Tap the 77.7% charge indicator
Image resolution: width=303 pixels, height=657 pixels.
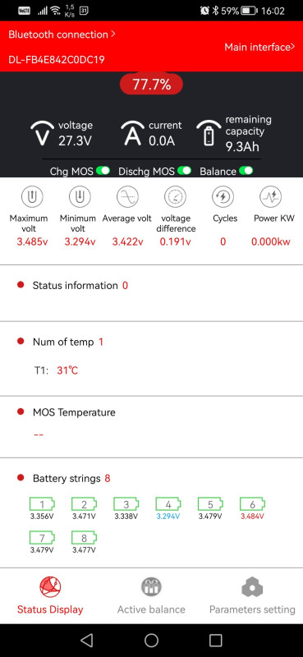151,85
